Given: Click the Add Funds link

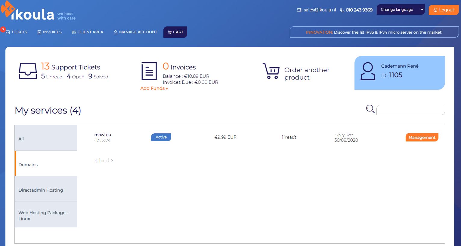Looking at the screenshot, I should tap(154, 88).
